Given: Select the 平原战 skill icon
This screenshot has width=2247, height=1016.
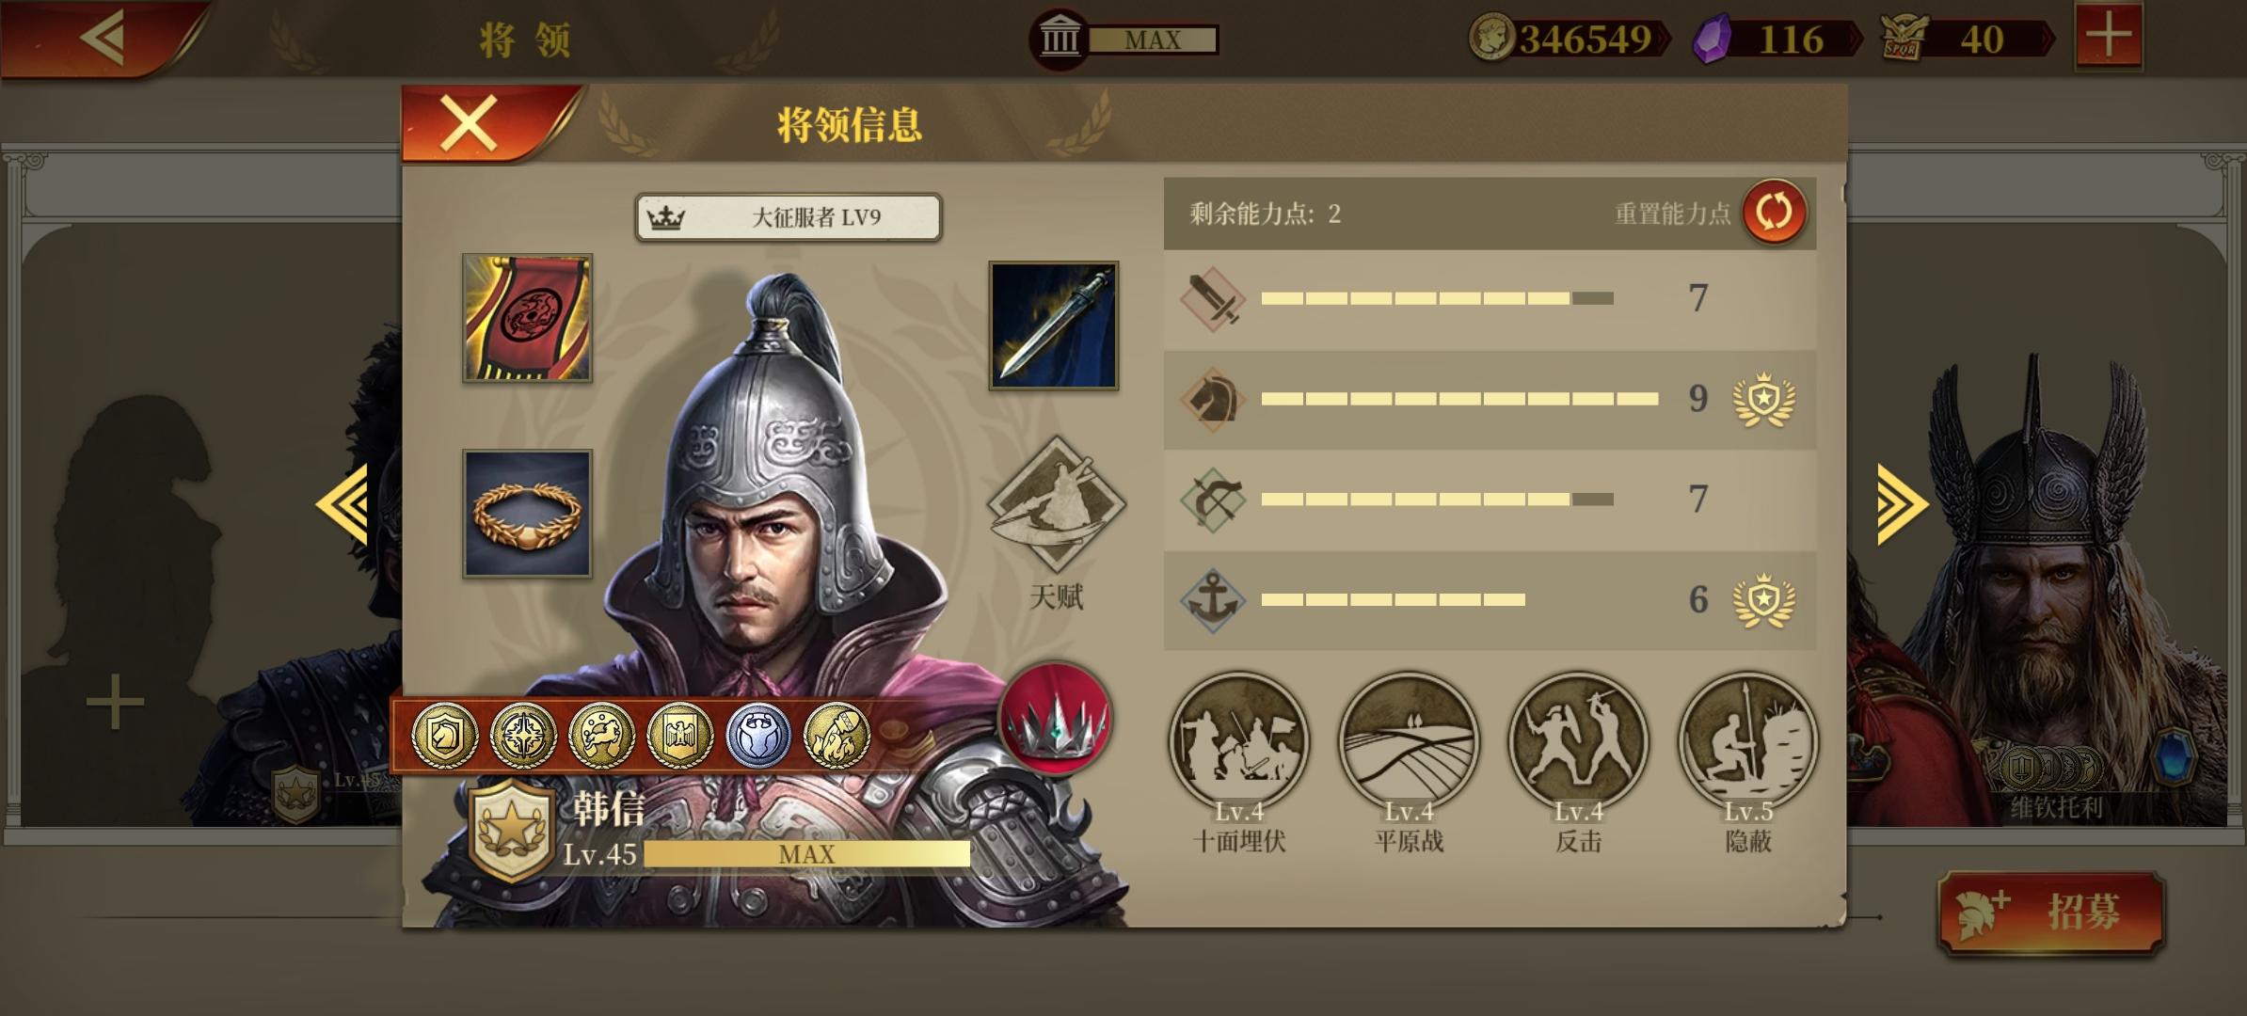Looking at the screenshot, I should (1408, 741).
